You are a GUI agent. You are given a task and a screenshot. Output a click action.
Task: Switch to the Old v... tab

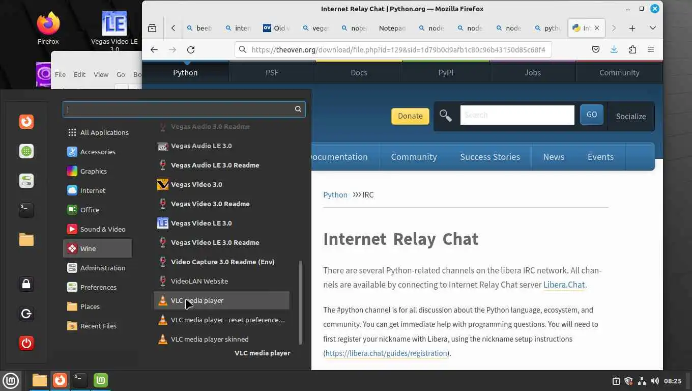(x=277, y=28)
